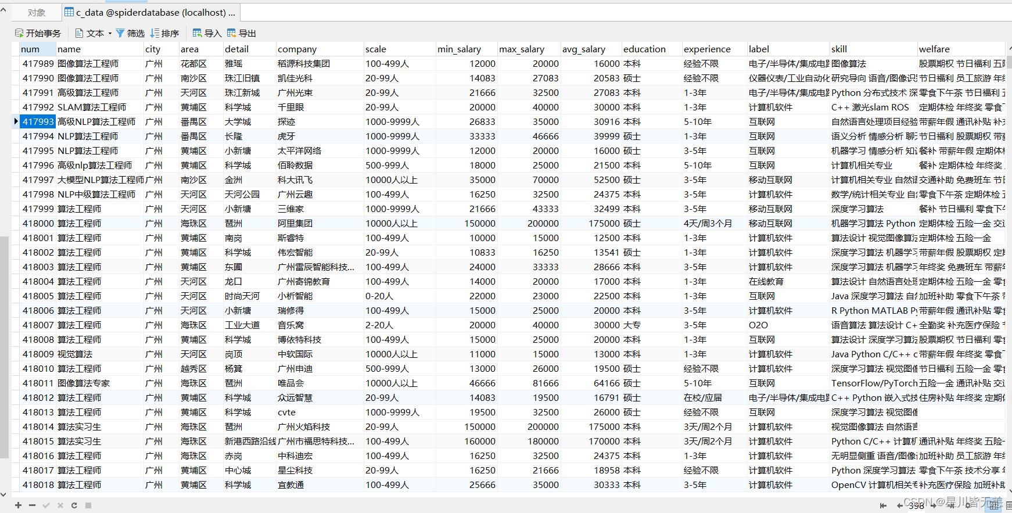Click the avg_salary column header

tap(591, 49)
